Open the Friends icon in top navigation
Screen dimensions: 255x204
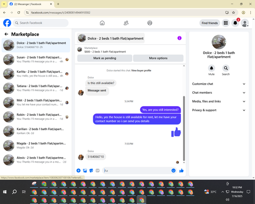[x=126, y=23]
